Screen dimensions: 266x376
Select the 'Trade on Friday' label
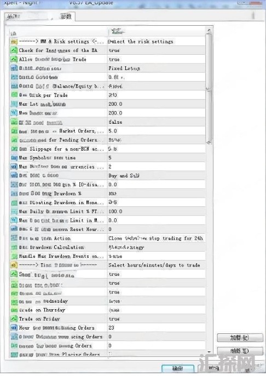coord(39,319)
